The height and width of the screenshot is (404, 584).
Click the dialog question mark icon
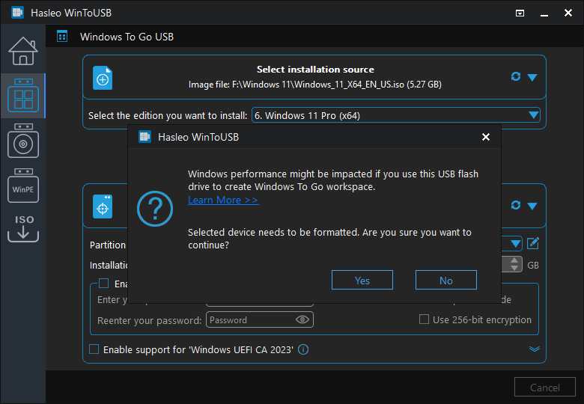click(155, 208)
